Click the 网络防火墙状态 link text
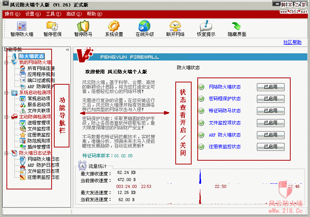The image size is (310, 217). tap(225, 87)
